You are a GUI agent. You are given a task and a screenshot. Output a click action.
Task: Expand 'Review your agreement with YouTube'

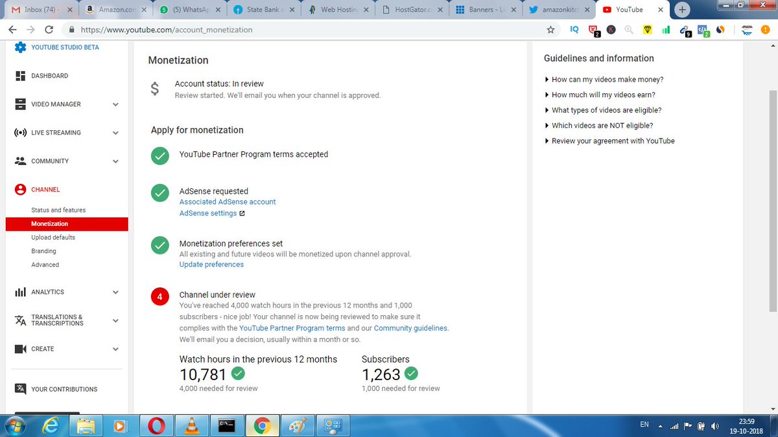(x=609, y=141)
